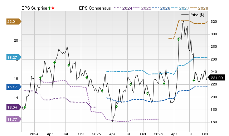
Task: Click the 22.01 value tag for 2028 EPS
Action: coord(14,22)
